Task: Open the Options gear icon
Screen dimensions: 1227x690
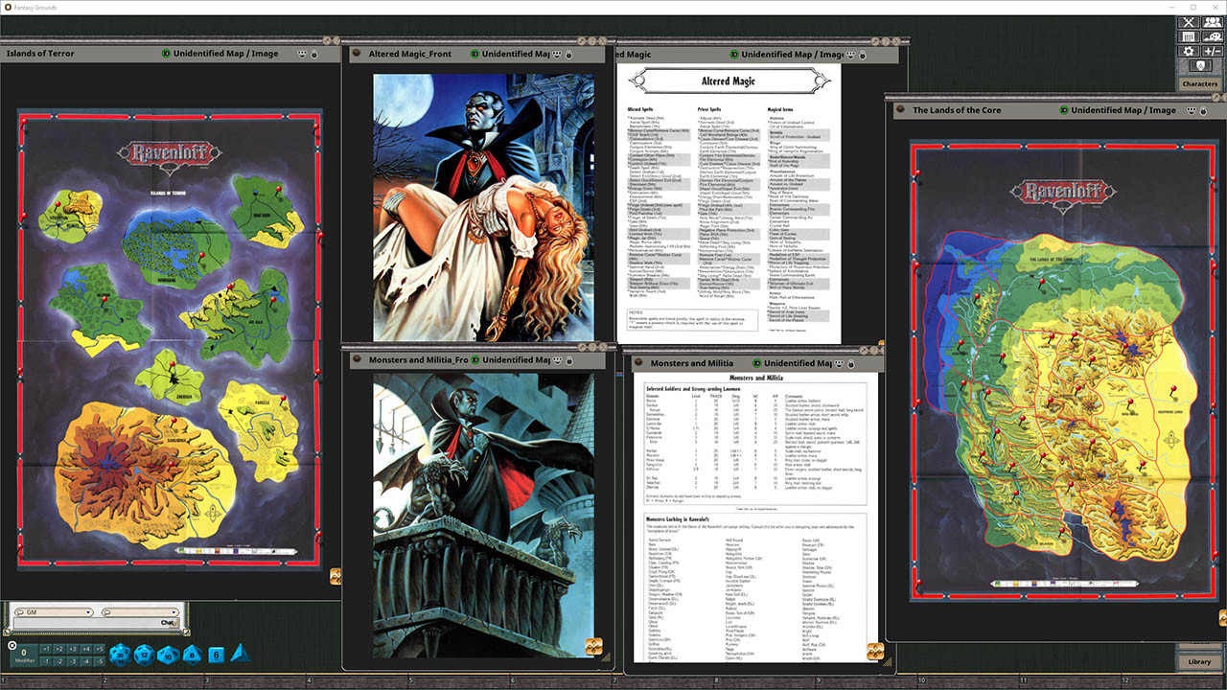Action: (x=1189, y=52)
